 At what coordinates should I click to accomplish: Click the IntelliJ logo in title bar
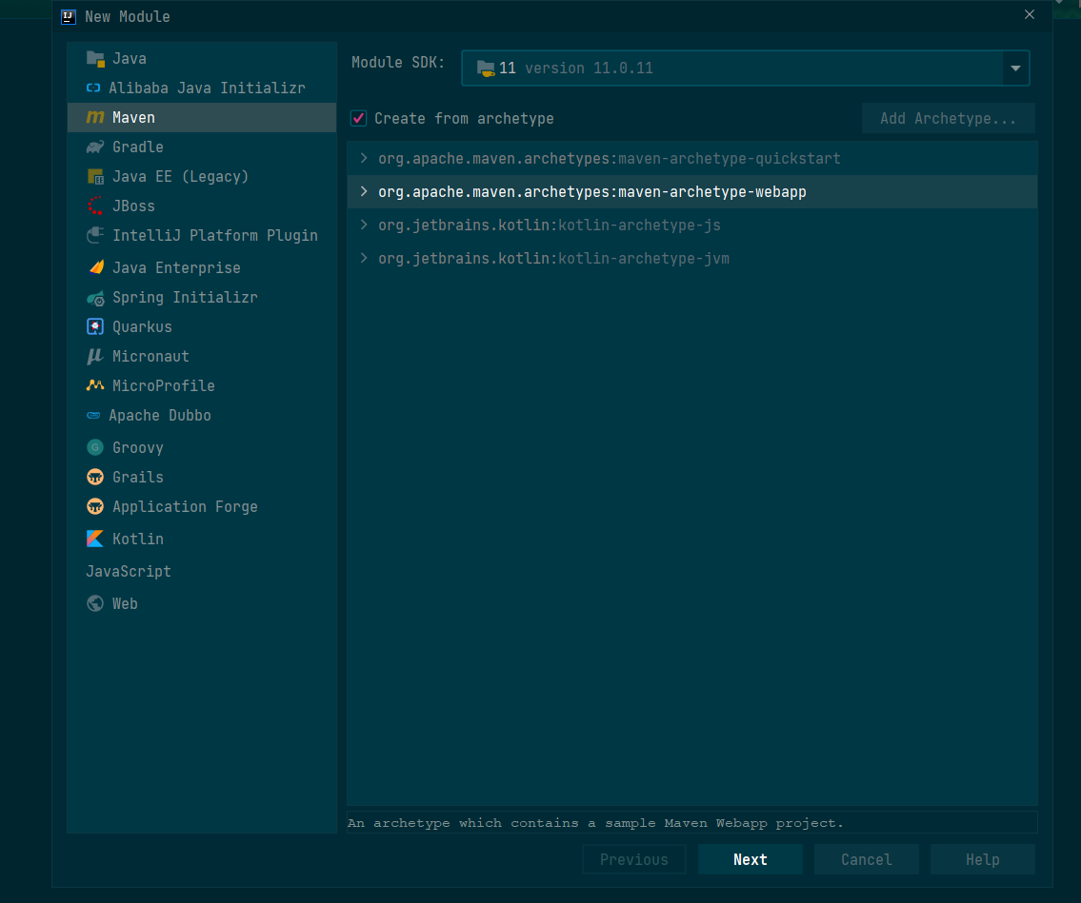tap(69, 16)
